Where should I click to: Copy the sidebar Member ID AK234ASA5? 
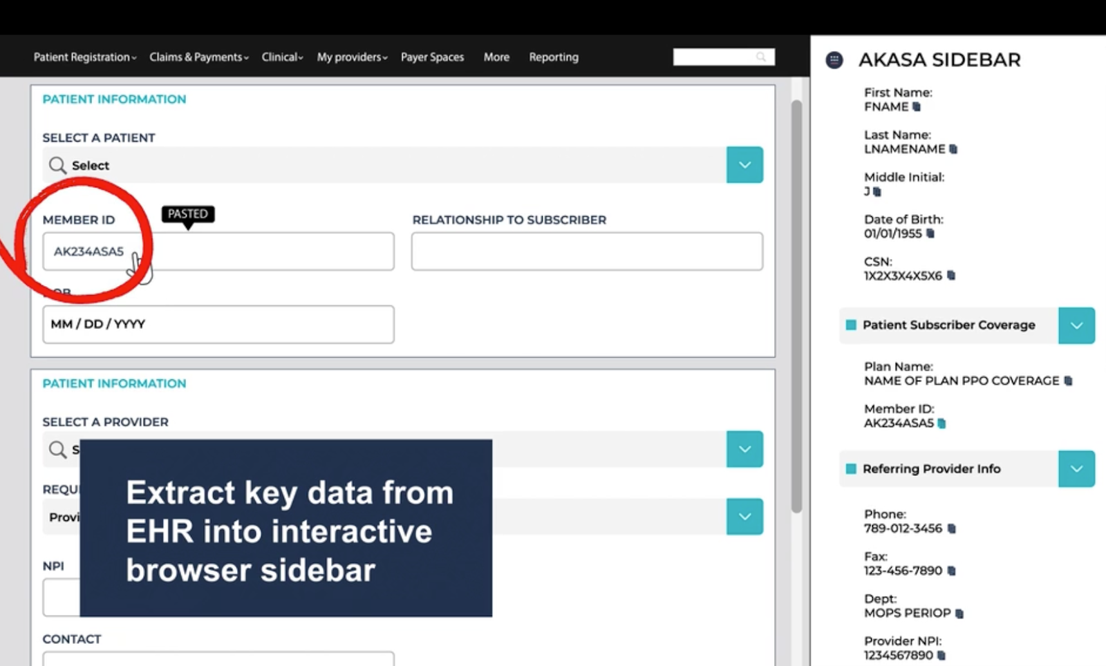click(941, 424)
